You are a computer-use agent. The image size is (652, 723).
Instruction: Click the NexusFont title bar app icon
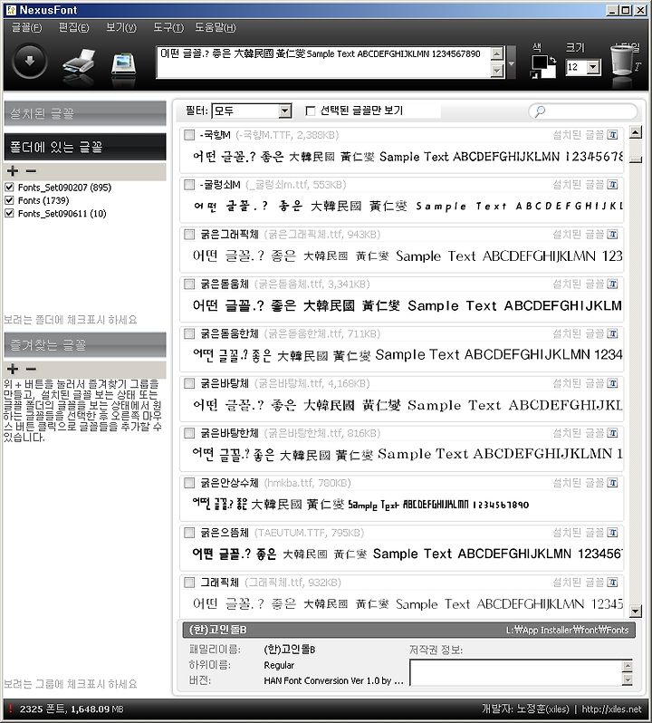[x=11, y=10]
